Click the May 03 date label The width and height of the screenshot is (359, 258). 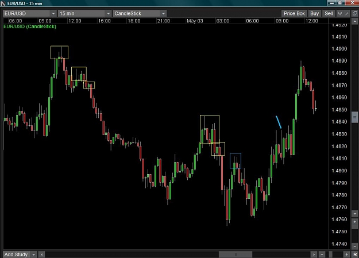pyautogui.click(x=195, y=21)
